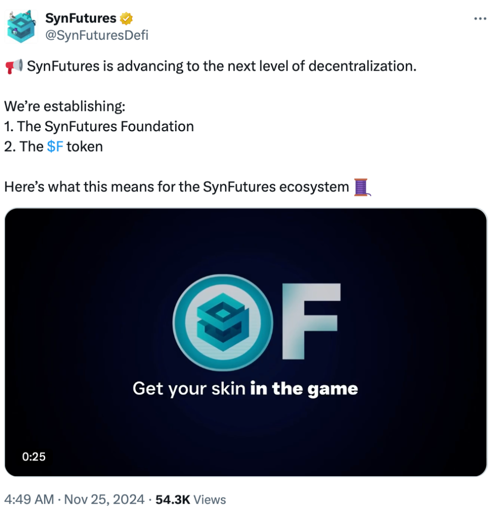Open the tweet's more options ellipsis
Viewport: 496px width, 521px height.
click(480, 19)
